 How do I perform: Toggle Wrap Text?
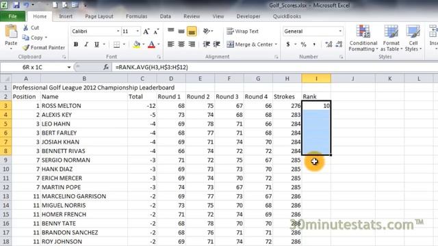pos(242,31)
